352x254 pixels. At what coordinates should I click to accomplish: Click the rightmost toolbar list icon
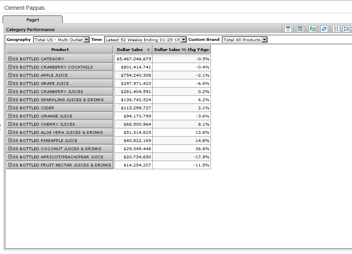(346, 29)
